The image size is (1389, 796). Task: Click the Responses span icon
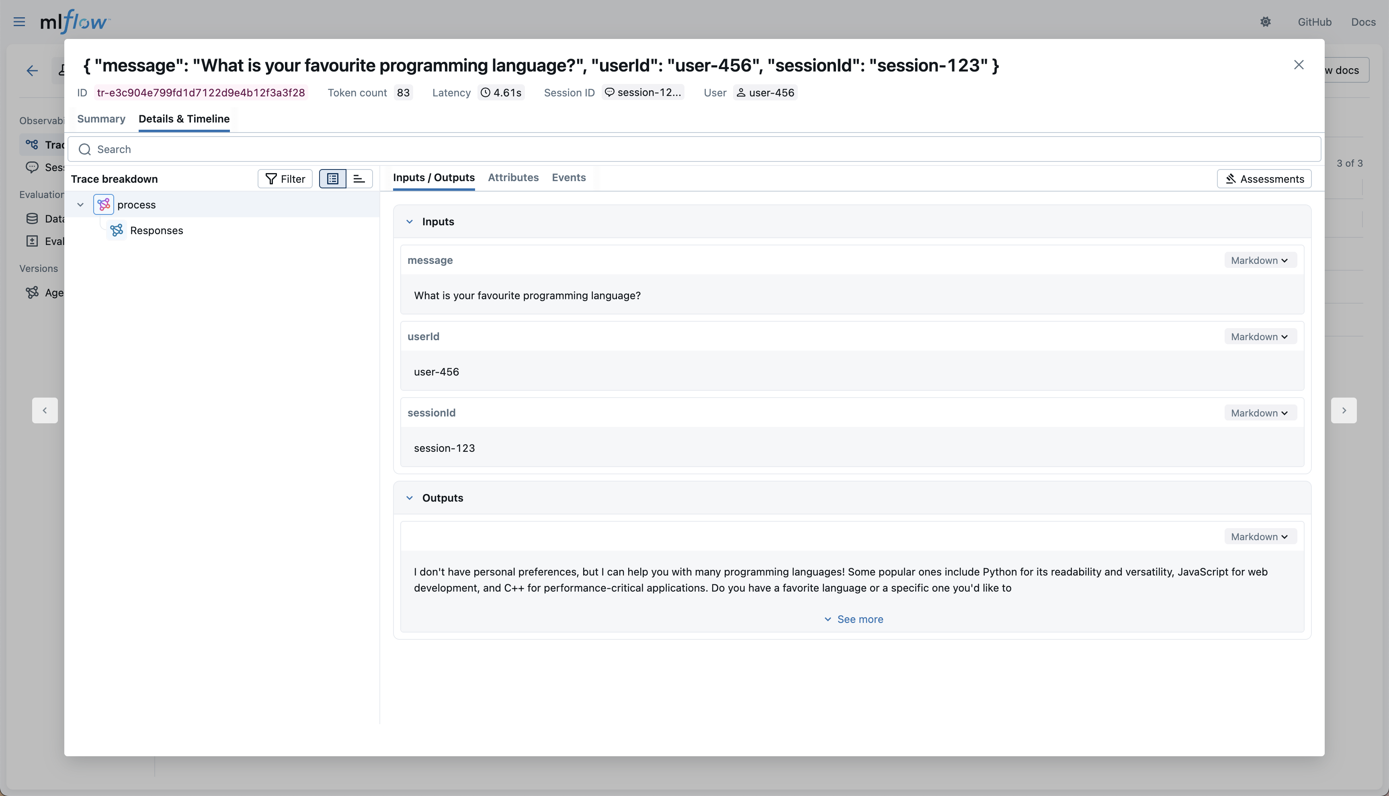click(117, 230)
